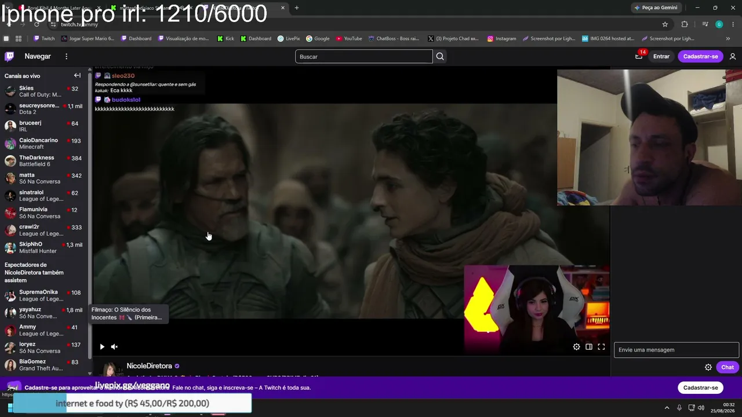742x417 pixels.
Task: Open the bookmark bar apps grid icon
Action: [19, 39]
